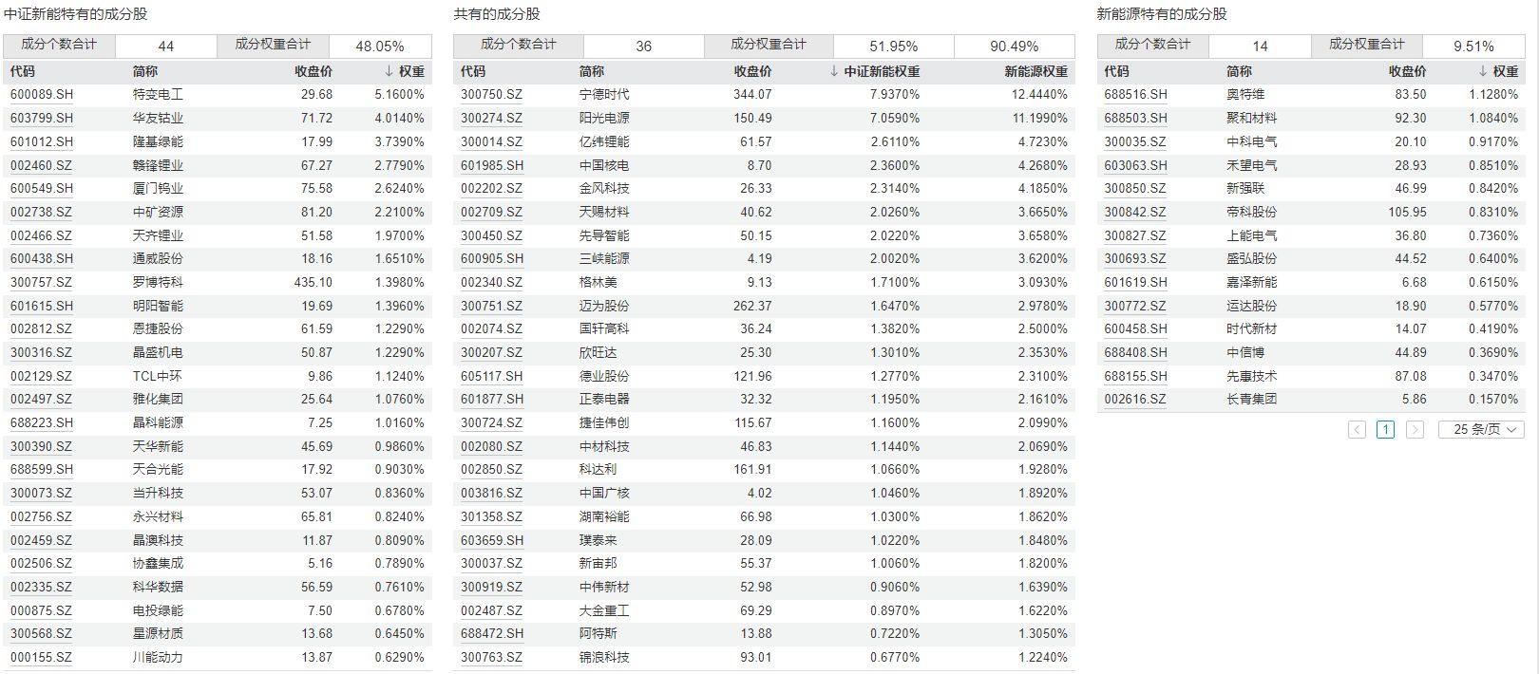Click 简称 header in 新能源特有 table
This screenshot has width=1539, height=674.
[1239, 71]
